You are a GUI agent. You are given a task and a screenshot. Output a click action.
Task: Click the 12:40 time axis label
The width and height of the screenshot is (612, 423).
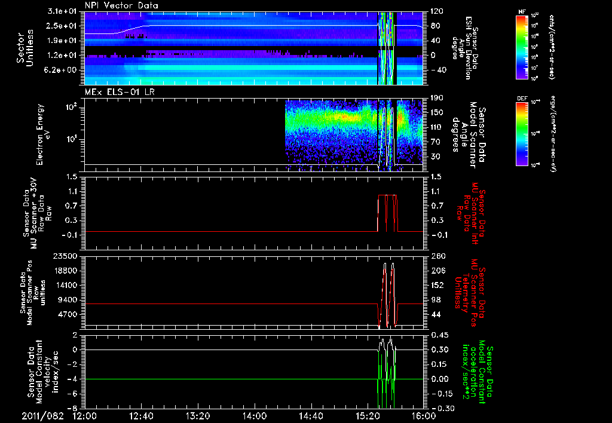pyautogui.click(x=141, y=415)
